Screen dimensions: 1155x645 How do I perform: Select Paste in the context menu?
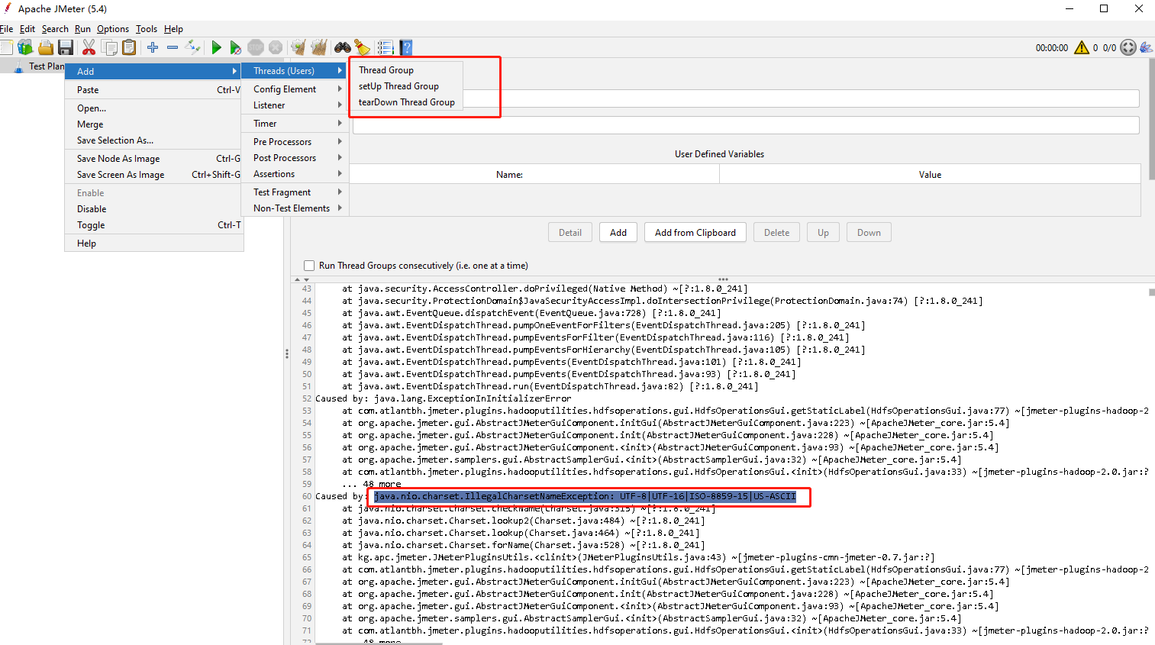point(153,90)
